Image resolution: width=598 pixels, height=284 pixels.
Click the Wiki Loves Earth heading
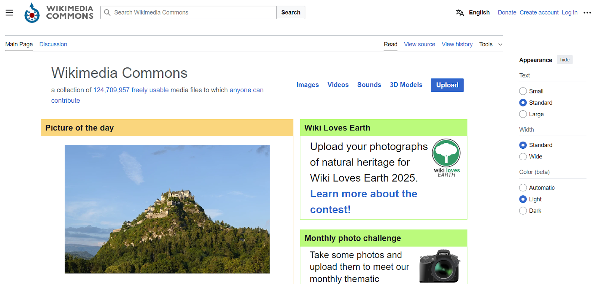[337, 128]
